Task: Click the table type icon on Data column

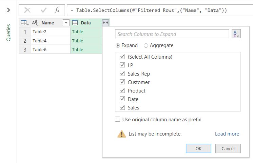Action: (x=75, y=23)
